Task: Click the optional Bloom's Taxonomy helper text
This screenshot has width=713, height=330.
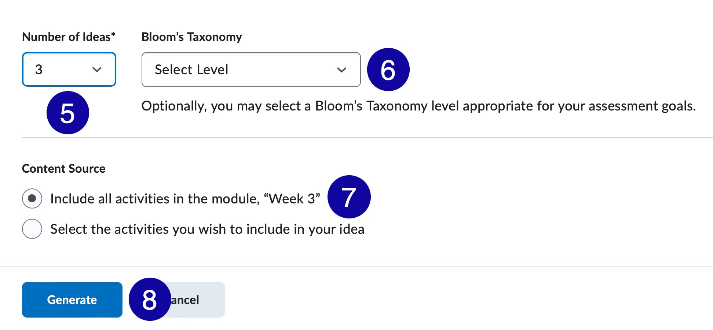Action: (x=418, y=106)
